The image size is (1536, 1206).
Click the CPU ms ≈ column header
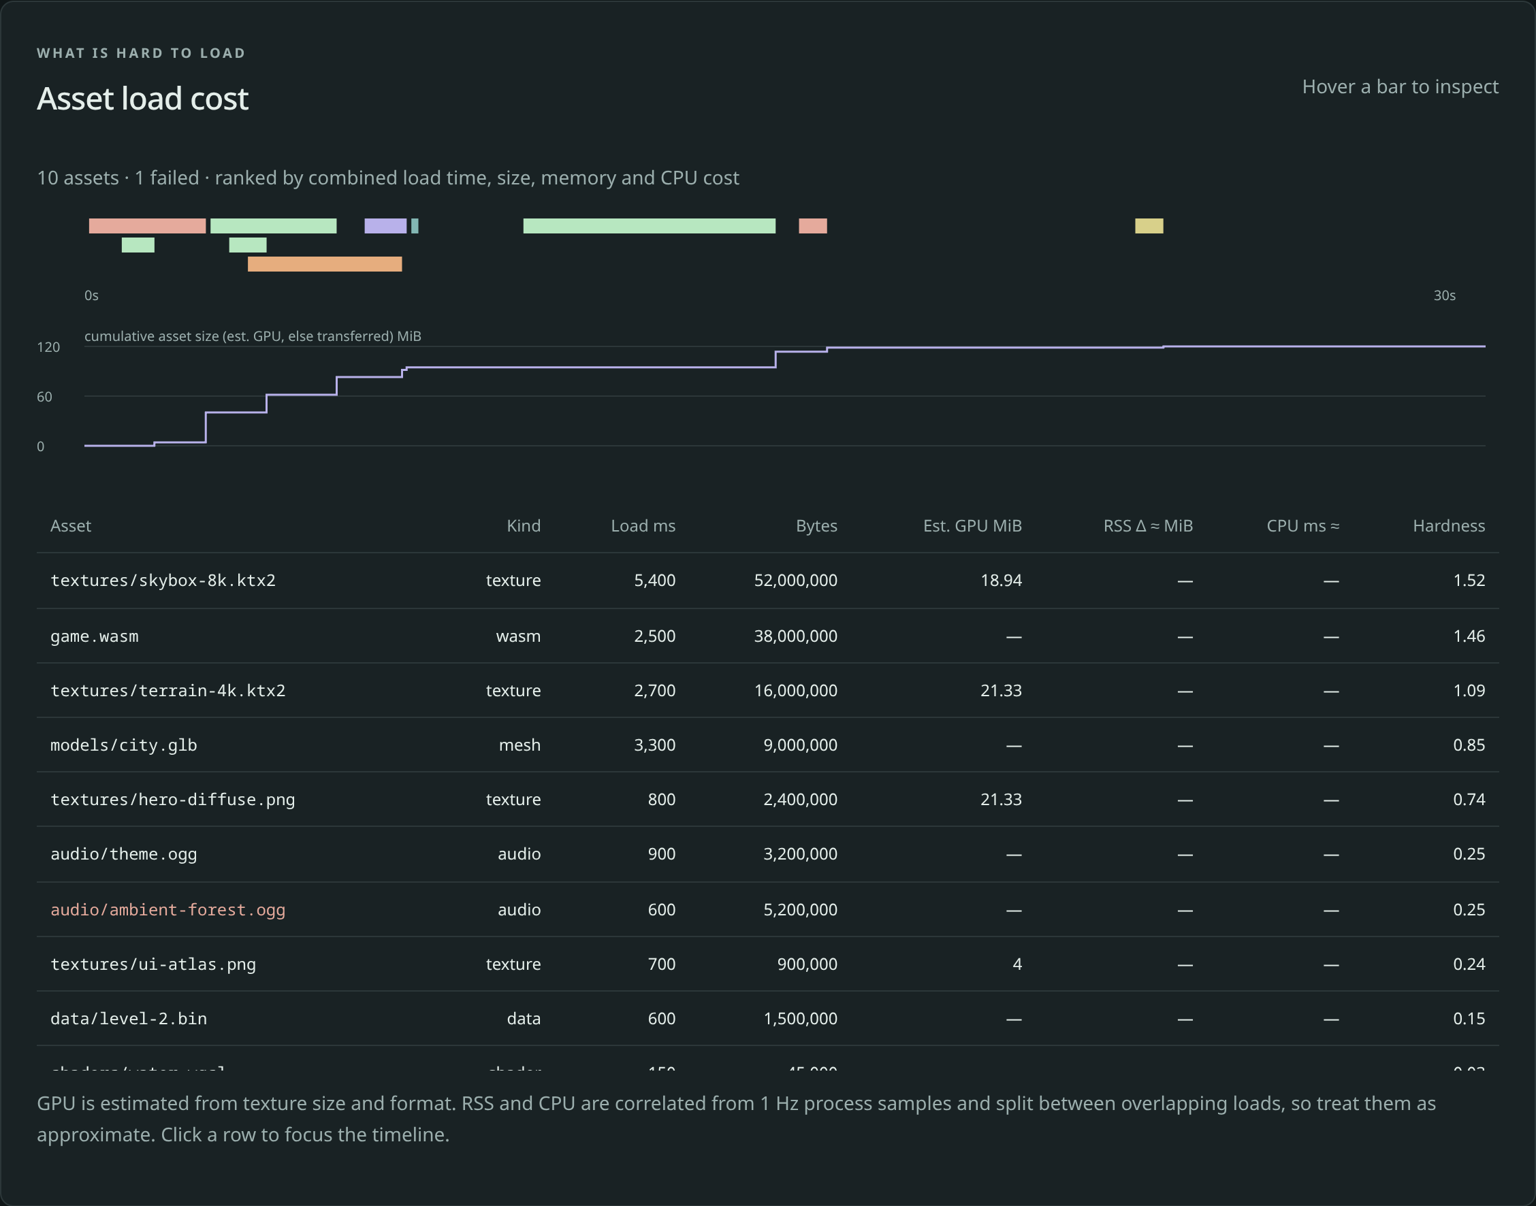tap(1302, 526)
